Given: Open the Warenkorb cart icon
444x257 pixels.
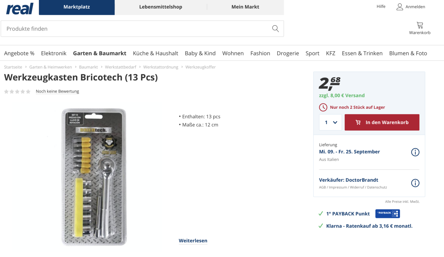Looking at the screenshot, I should [x=420, y=25].
